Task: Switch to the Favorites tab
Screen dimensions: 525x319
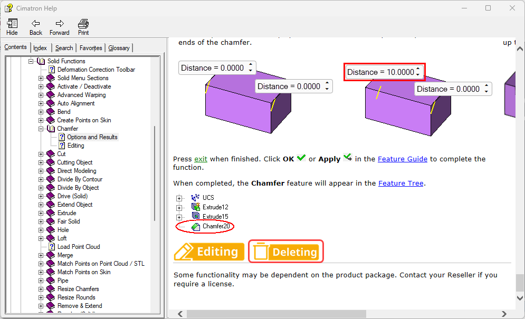Action: (x=91, y=48)
